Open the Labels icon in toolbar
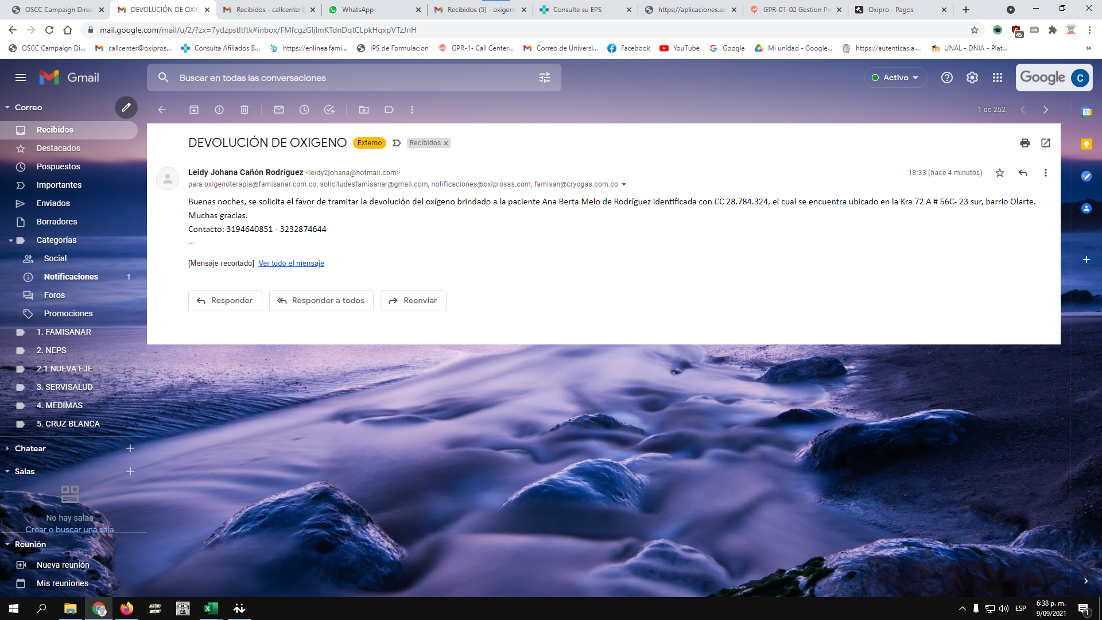 pyautogui.click(x=389, y=110)
